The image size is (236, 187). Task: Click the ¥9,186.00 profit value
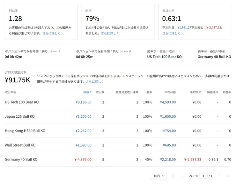[84, 102]
